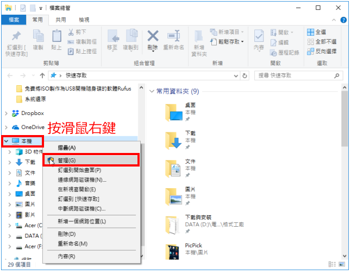Click the refresh icon beside address bar
357x275 pixels.
click(x=245, y=76)
